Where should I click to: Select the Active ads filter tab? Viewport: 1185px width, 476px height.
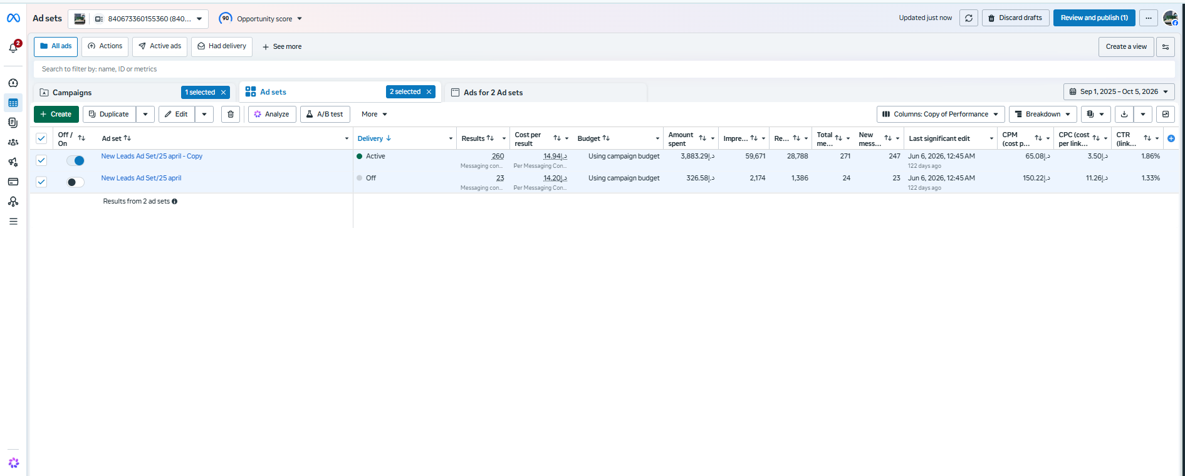[x=160, y=46]
